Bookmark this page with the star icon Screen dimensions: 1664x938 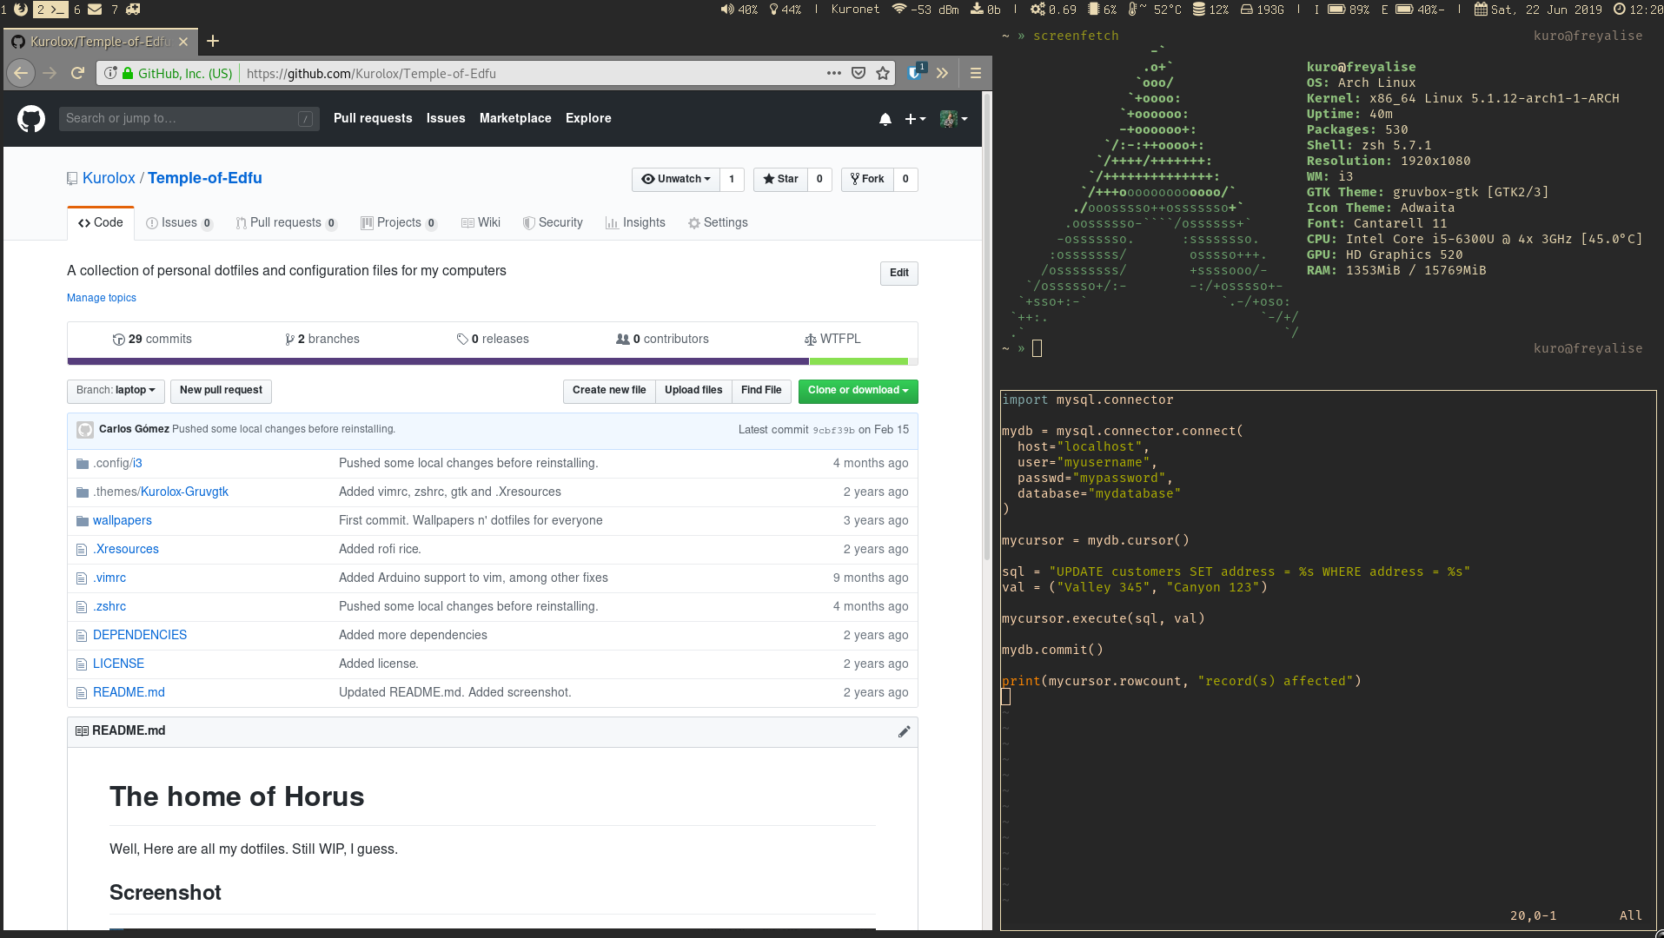point(883,73)
